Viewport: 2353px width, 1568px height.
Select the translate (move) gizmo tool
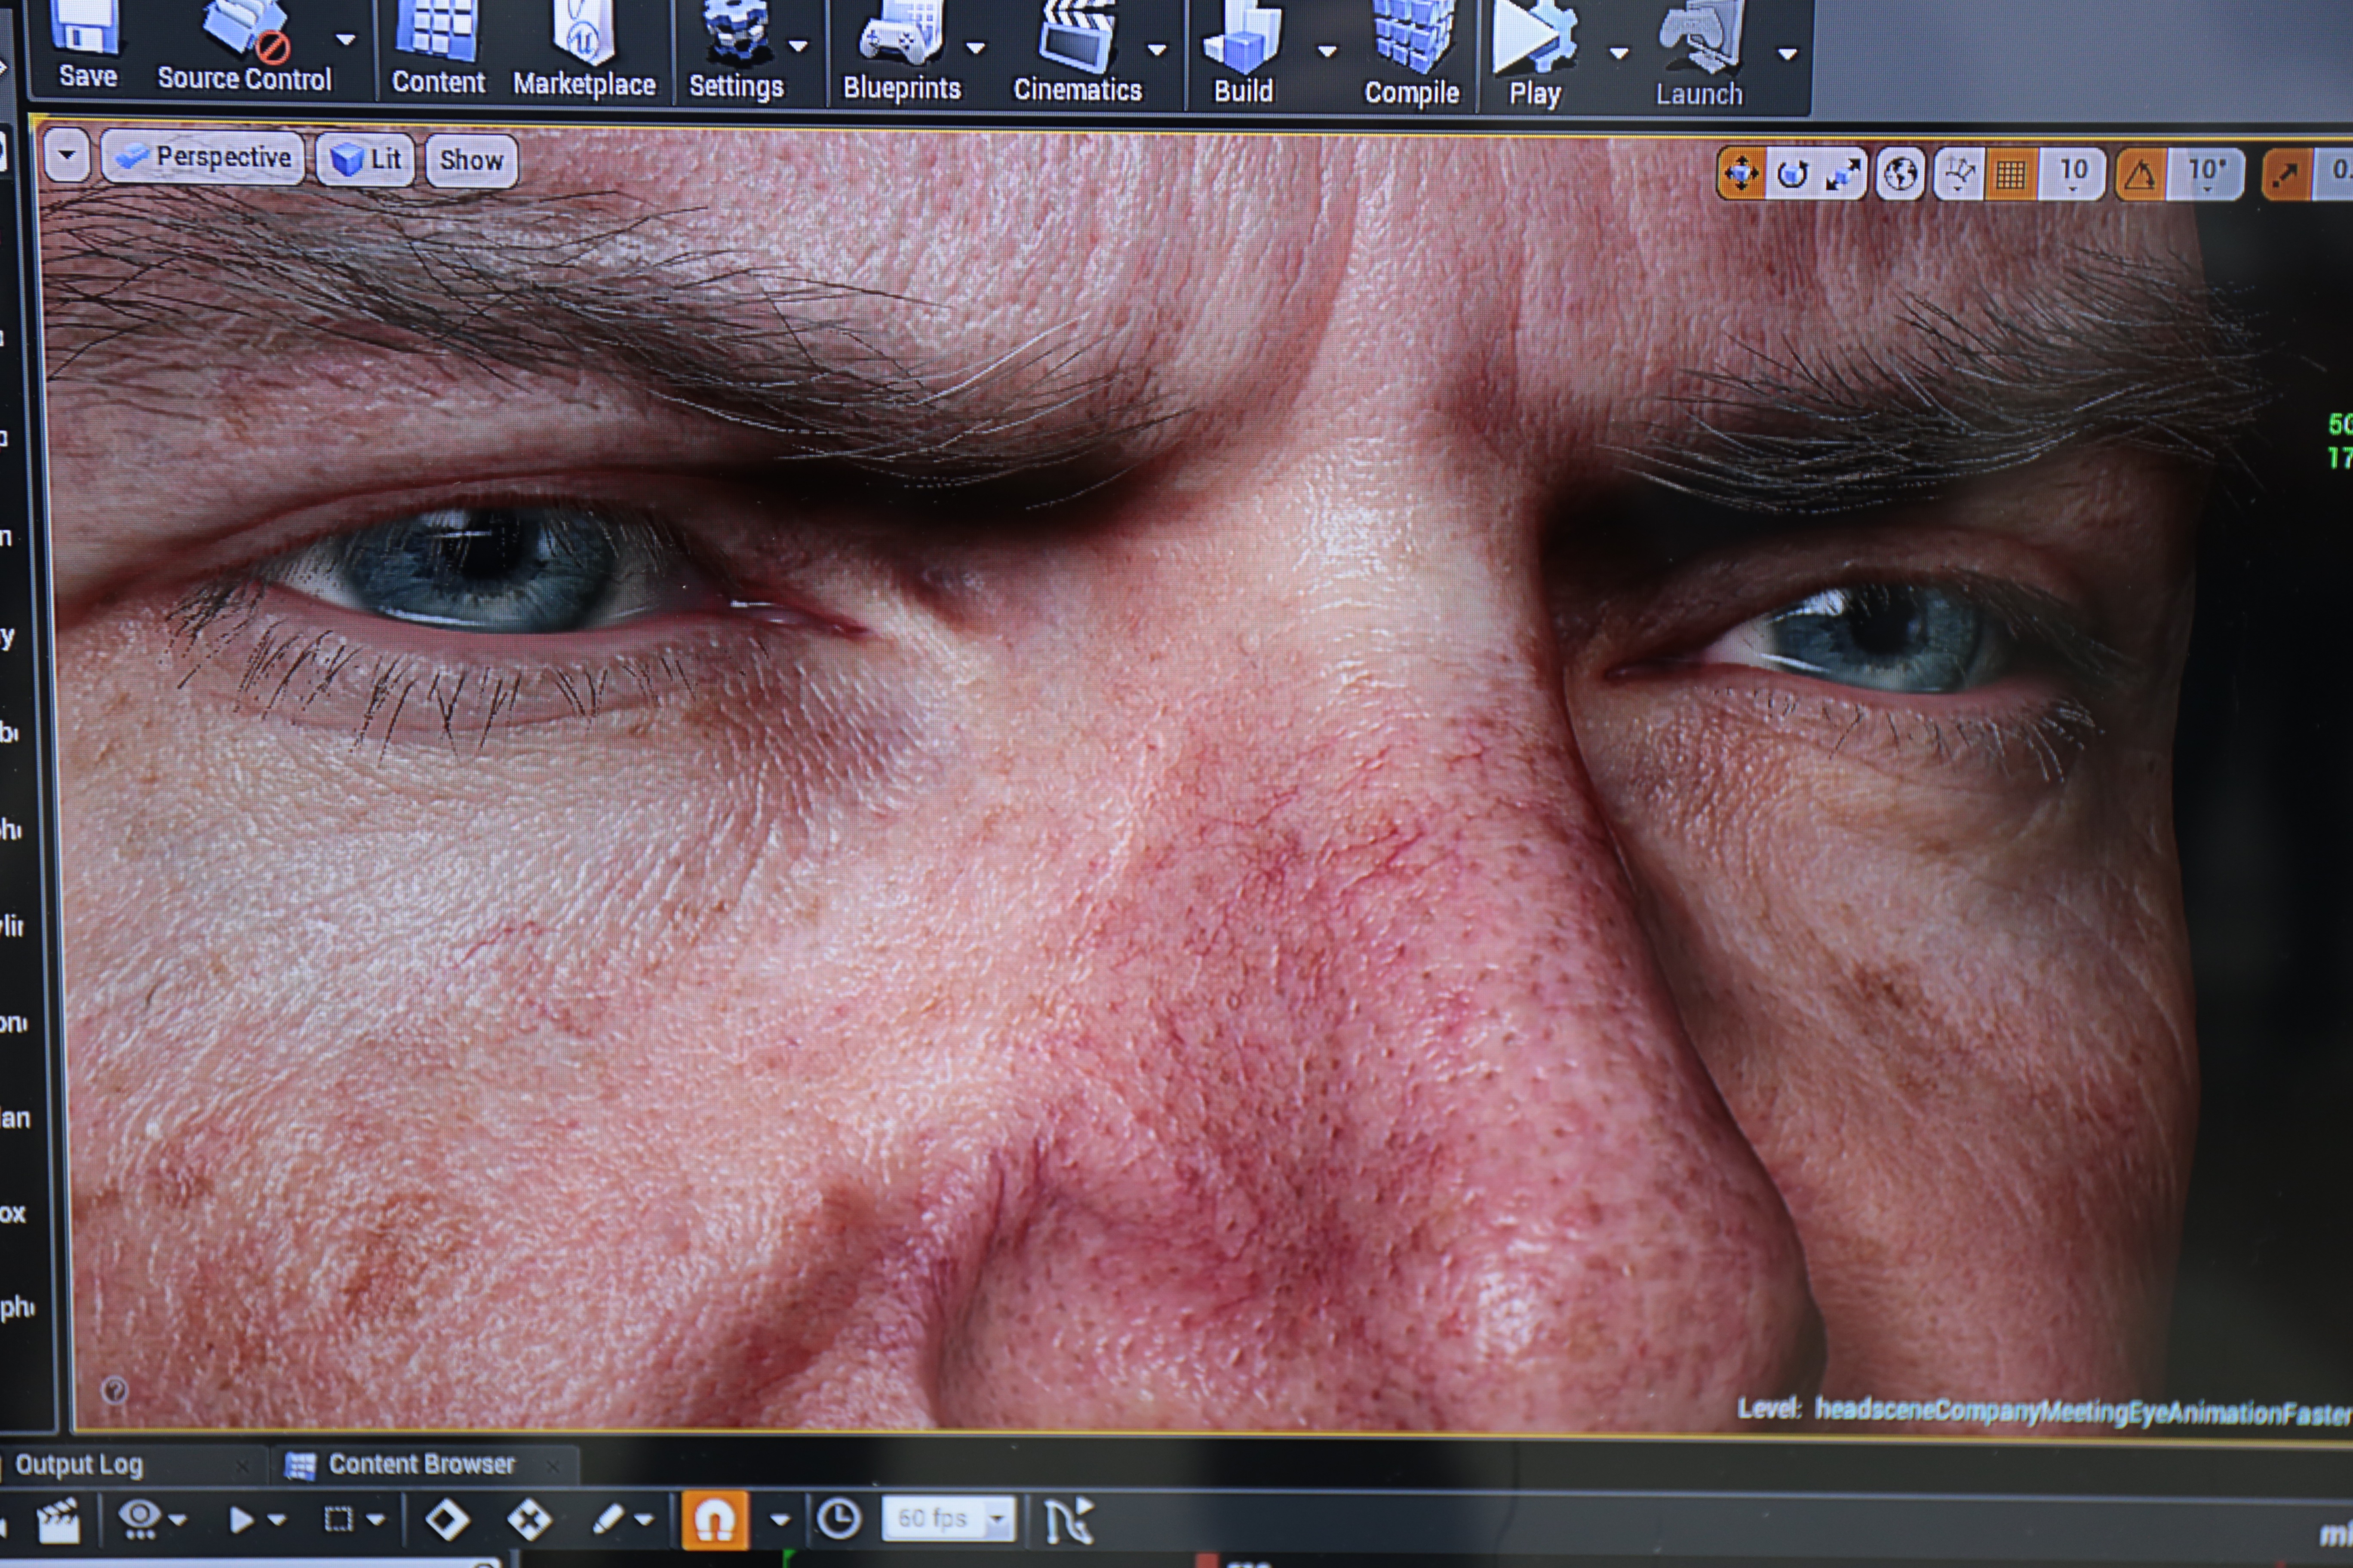coord(1741,174)
